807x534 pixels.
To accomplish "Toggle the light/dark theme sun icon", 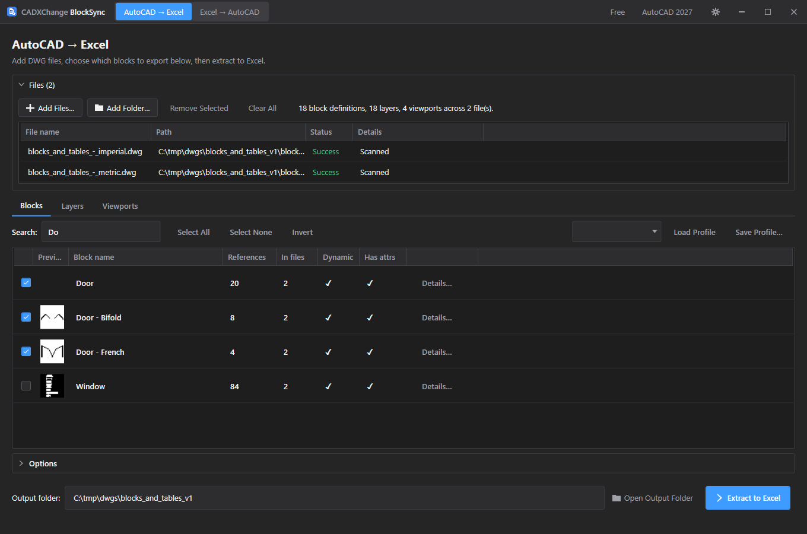I will pos(716,12).
